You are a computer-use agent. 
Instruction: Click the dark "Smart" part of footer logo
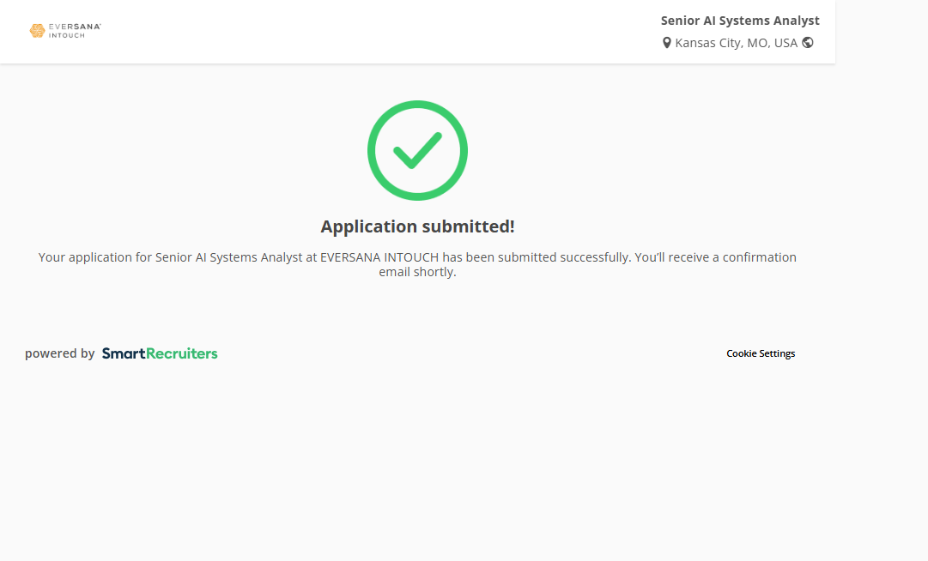[124, 353]
